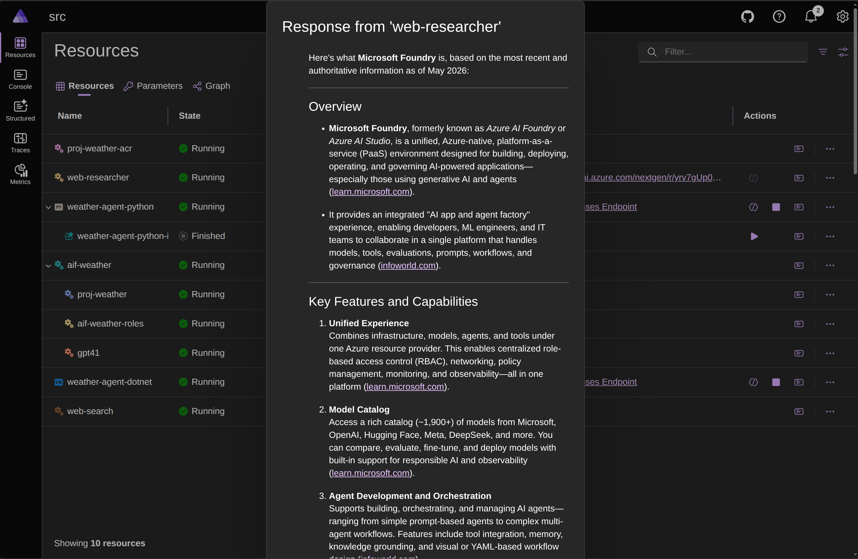Viewport: 858px width, 559px height.
Task: Go to Metrics in the sidebar
Action: (20, 175)
